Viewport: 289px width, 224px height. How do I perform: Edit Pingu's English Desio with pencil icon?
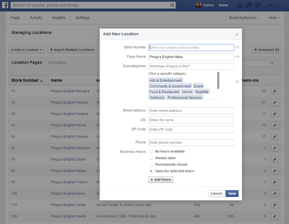[x=275, y=159]
